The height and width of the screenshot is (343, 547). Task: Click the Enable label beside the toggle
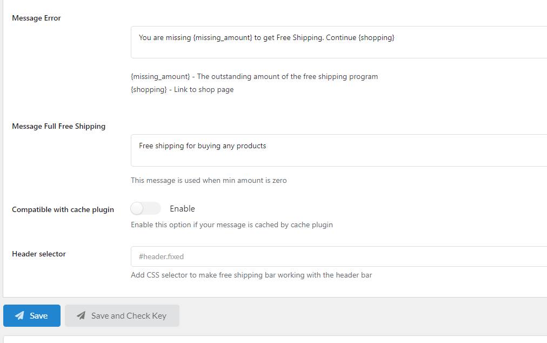[x=182, y=208]
